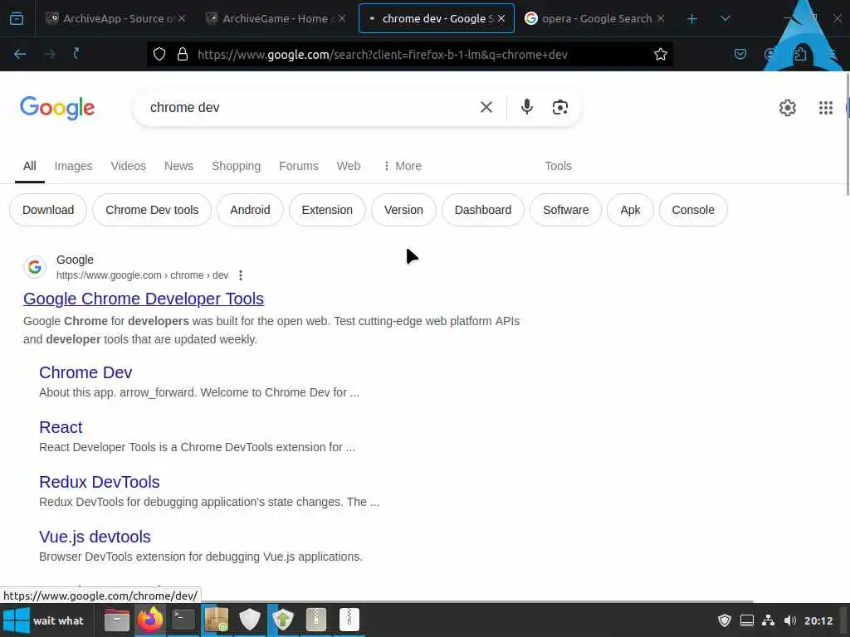Open three-dot menu beside google.com result
The width and height of the screenshot is (850, 637).
point(241,275)
